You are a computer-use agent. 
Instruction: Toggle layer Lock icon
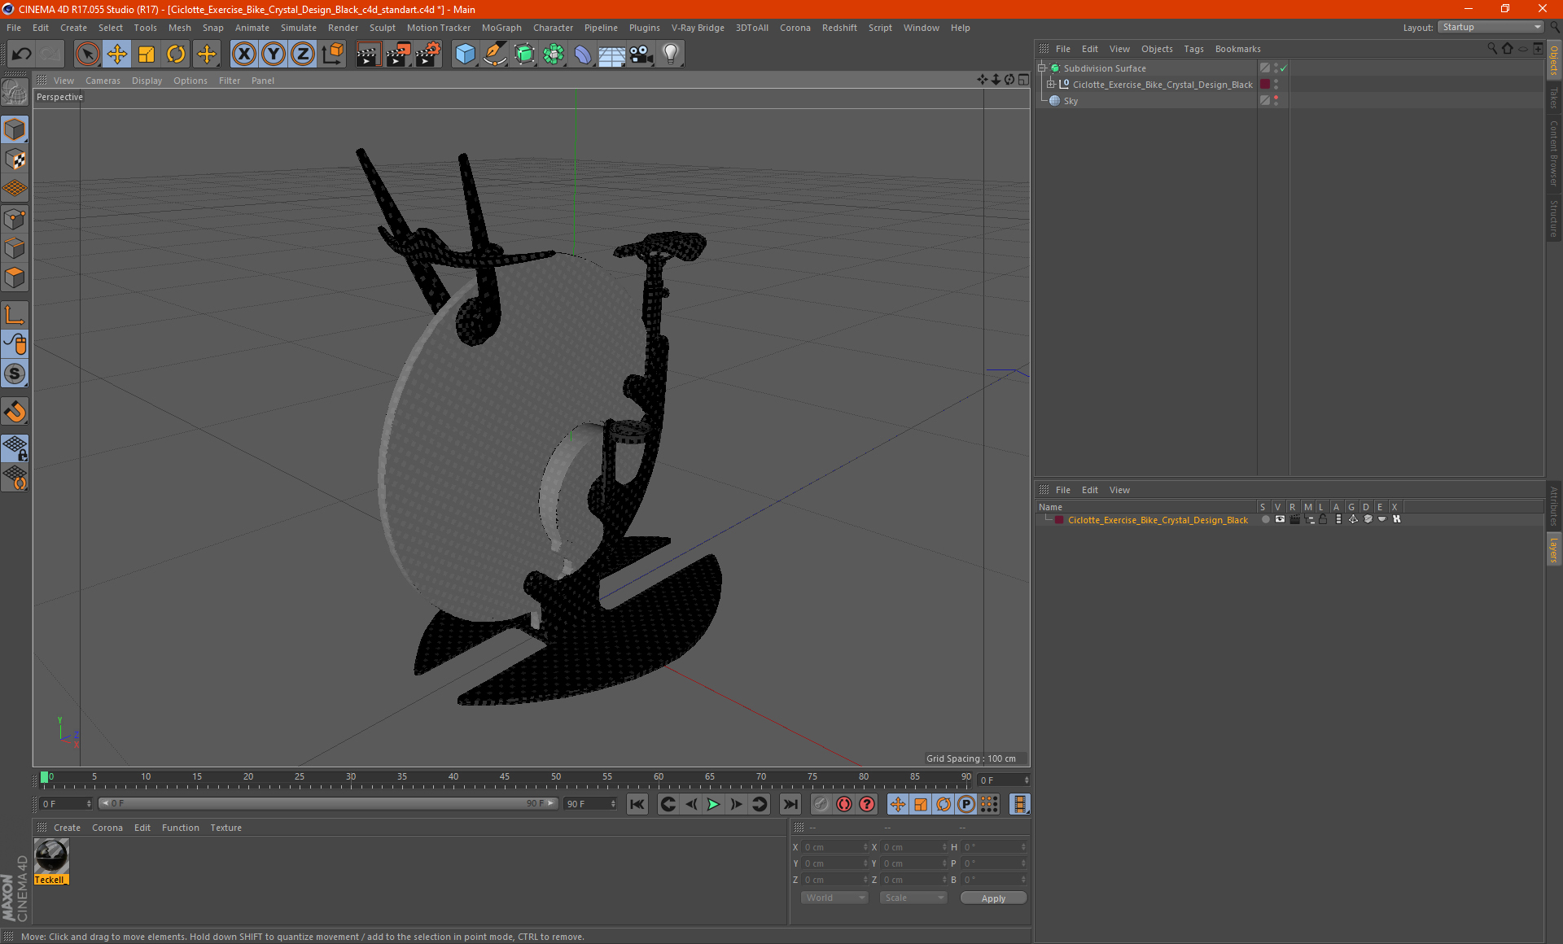1324,519
